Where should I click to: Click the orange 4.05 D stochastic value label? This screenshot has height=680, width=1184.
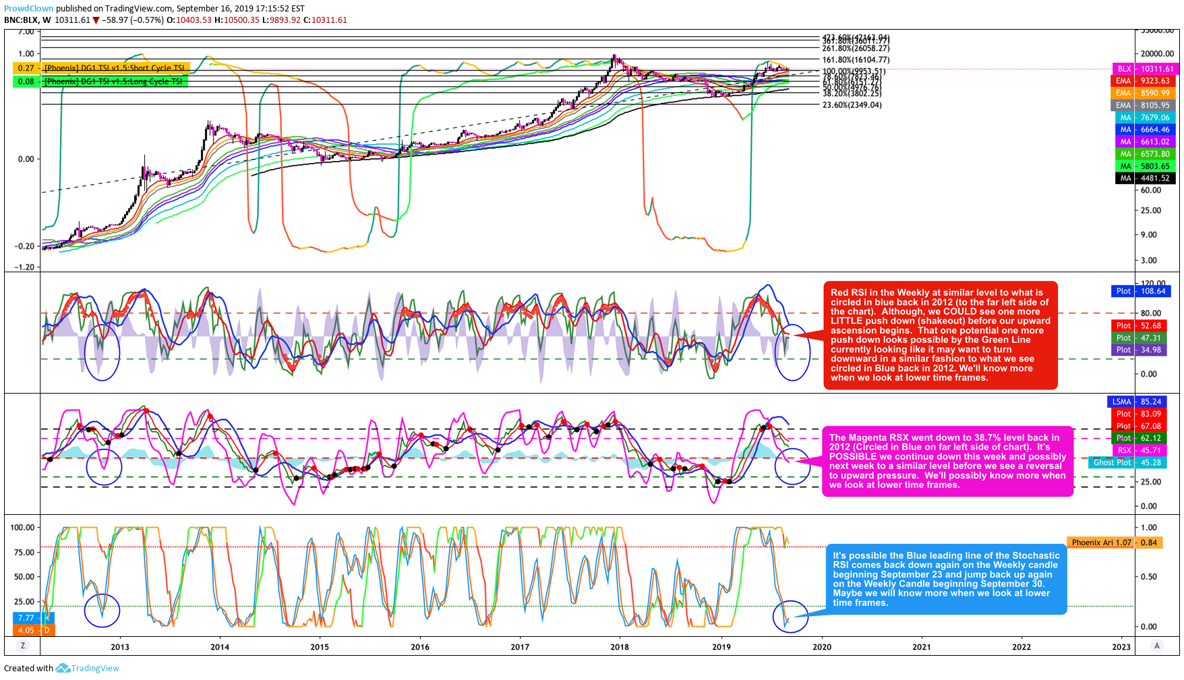(34, 631)
